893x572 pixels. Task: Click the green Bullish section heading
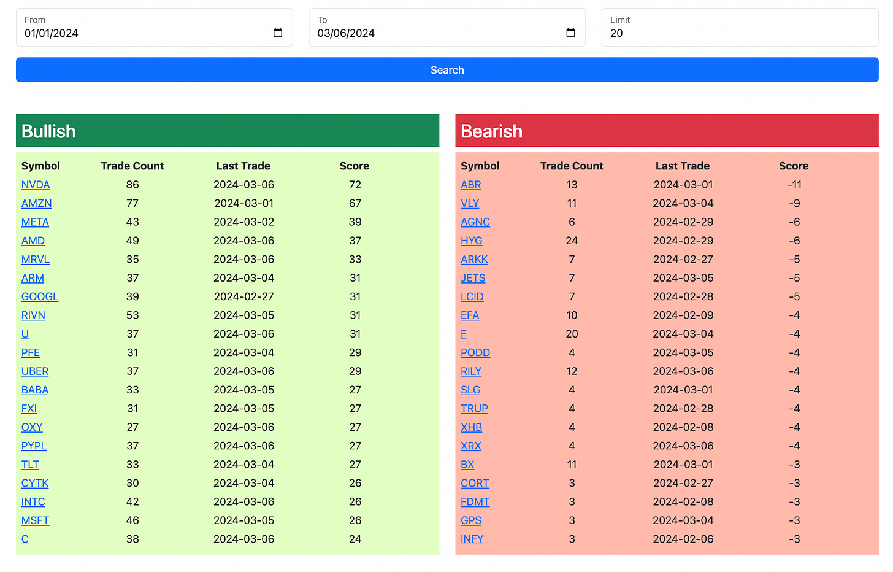(x=228, y=131)
